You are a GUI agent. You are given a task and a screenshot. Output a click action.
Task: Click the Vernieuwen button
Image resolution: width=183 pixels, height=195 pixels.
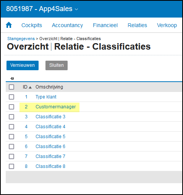23,65
